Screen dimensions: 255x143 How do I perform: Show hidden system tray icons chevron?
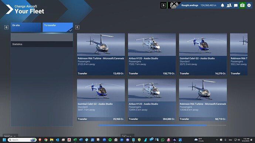(x=217, y=140)
